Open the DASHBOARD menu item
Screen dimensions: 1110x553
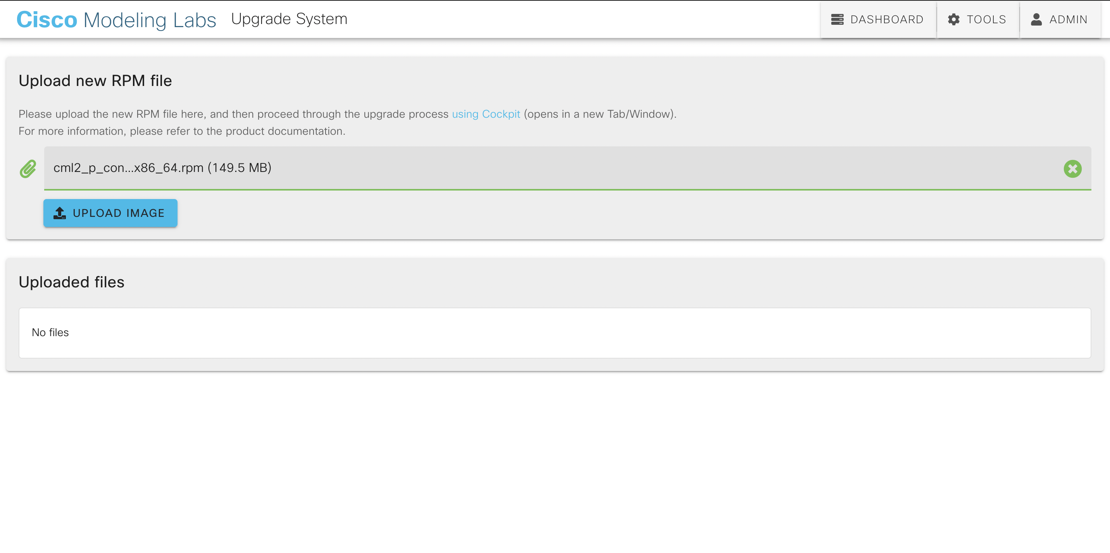point(886,19)
